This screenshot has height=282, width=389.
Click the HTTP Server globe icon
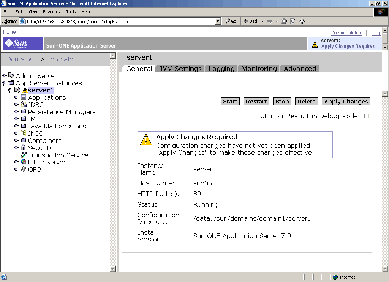click(23, 162)
